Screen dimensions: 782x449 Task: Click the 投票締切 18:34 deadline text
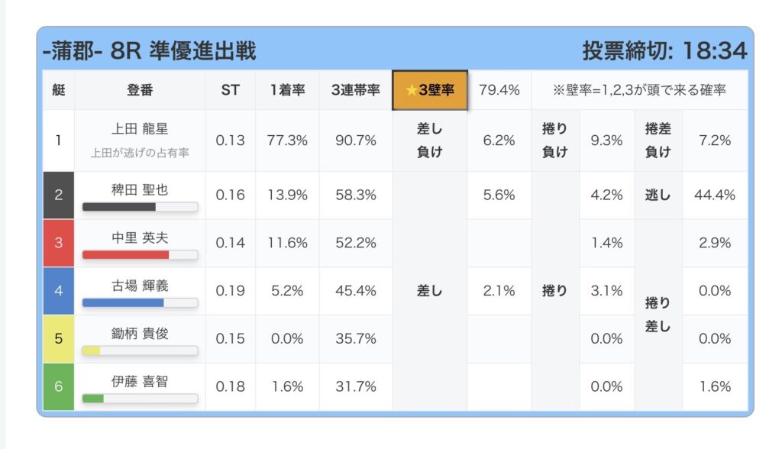click(664, 51)
